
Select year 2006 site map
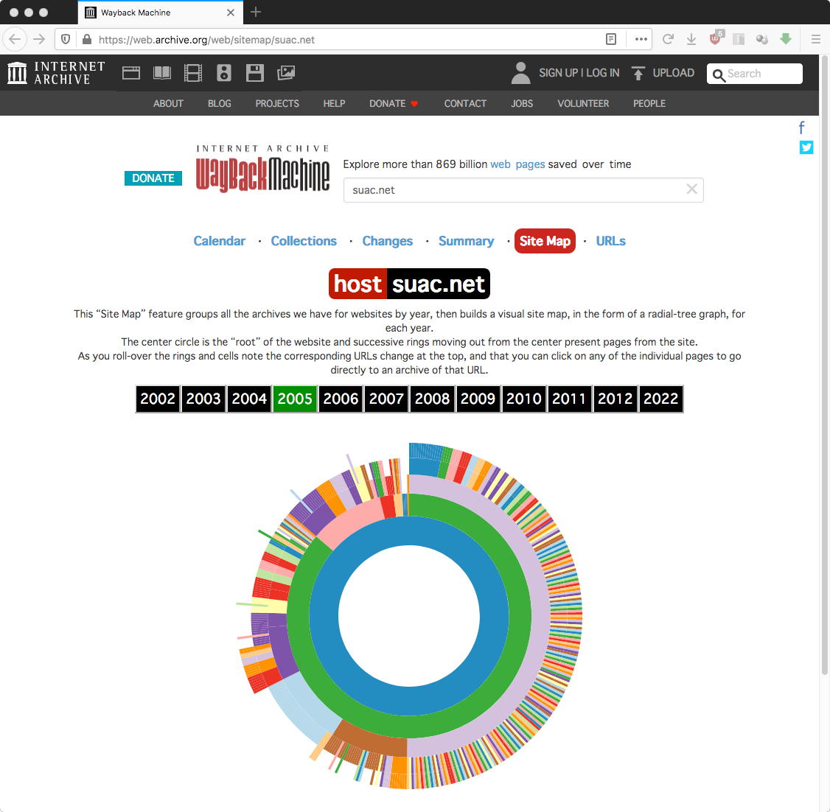(341, 399)
